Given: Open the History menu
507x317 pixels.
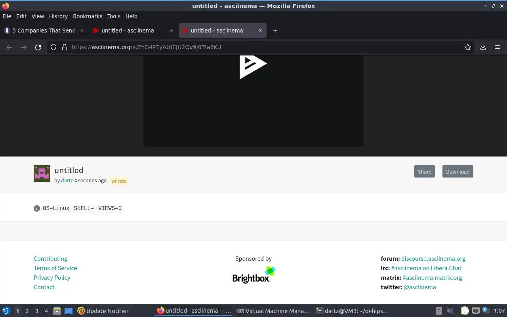Looking at the screenshot, I should (58, 16).
